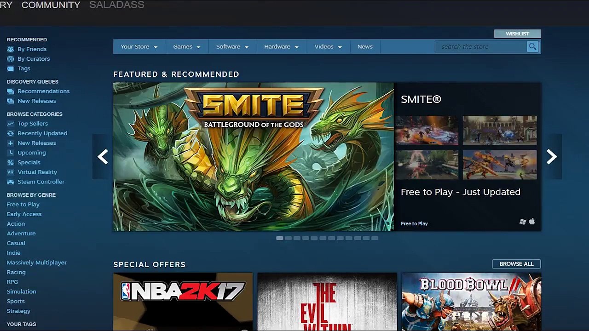Open the NBA 2K17 special offer
The width and height of the screenshot is (589, 331).
(183, 302)
